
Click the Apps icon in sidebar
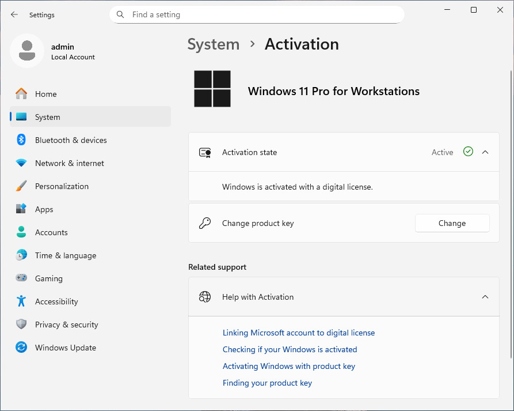coord(21,209)
